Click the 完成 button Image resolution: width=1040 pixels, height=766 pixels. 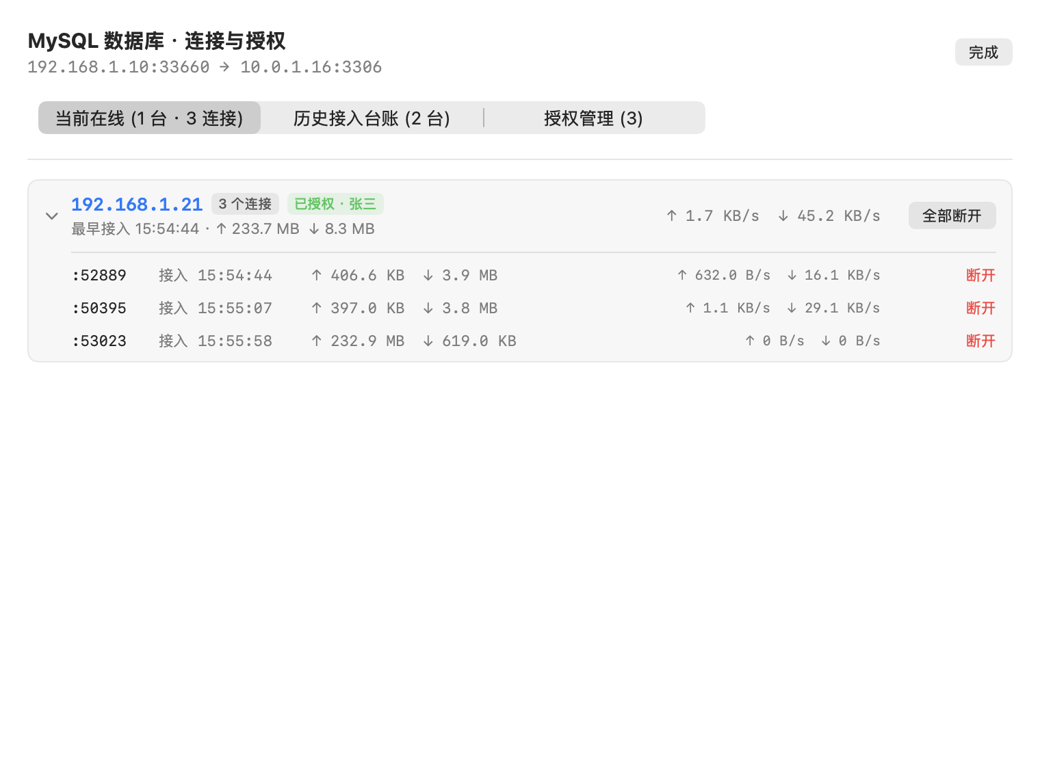[x=983, y=53]
